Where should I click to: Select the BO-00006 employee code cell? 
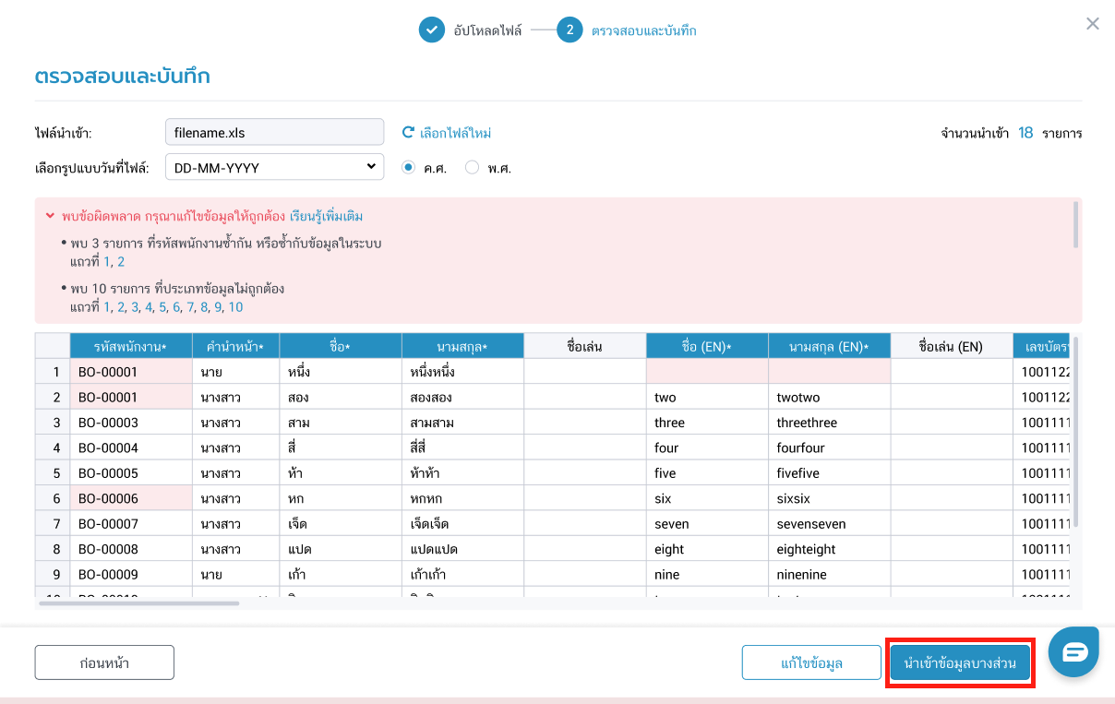[130, 498]
